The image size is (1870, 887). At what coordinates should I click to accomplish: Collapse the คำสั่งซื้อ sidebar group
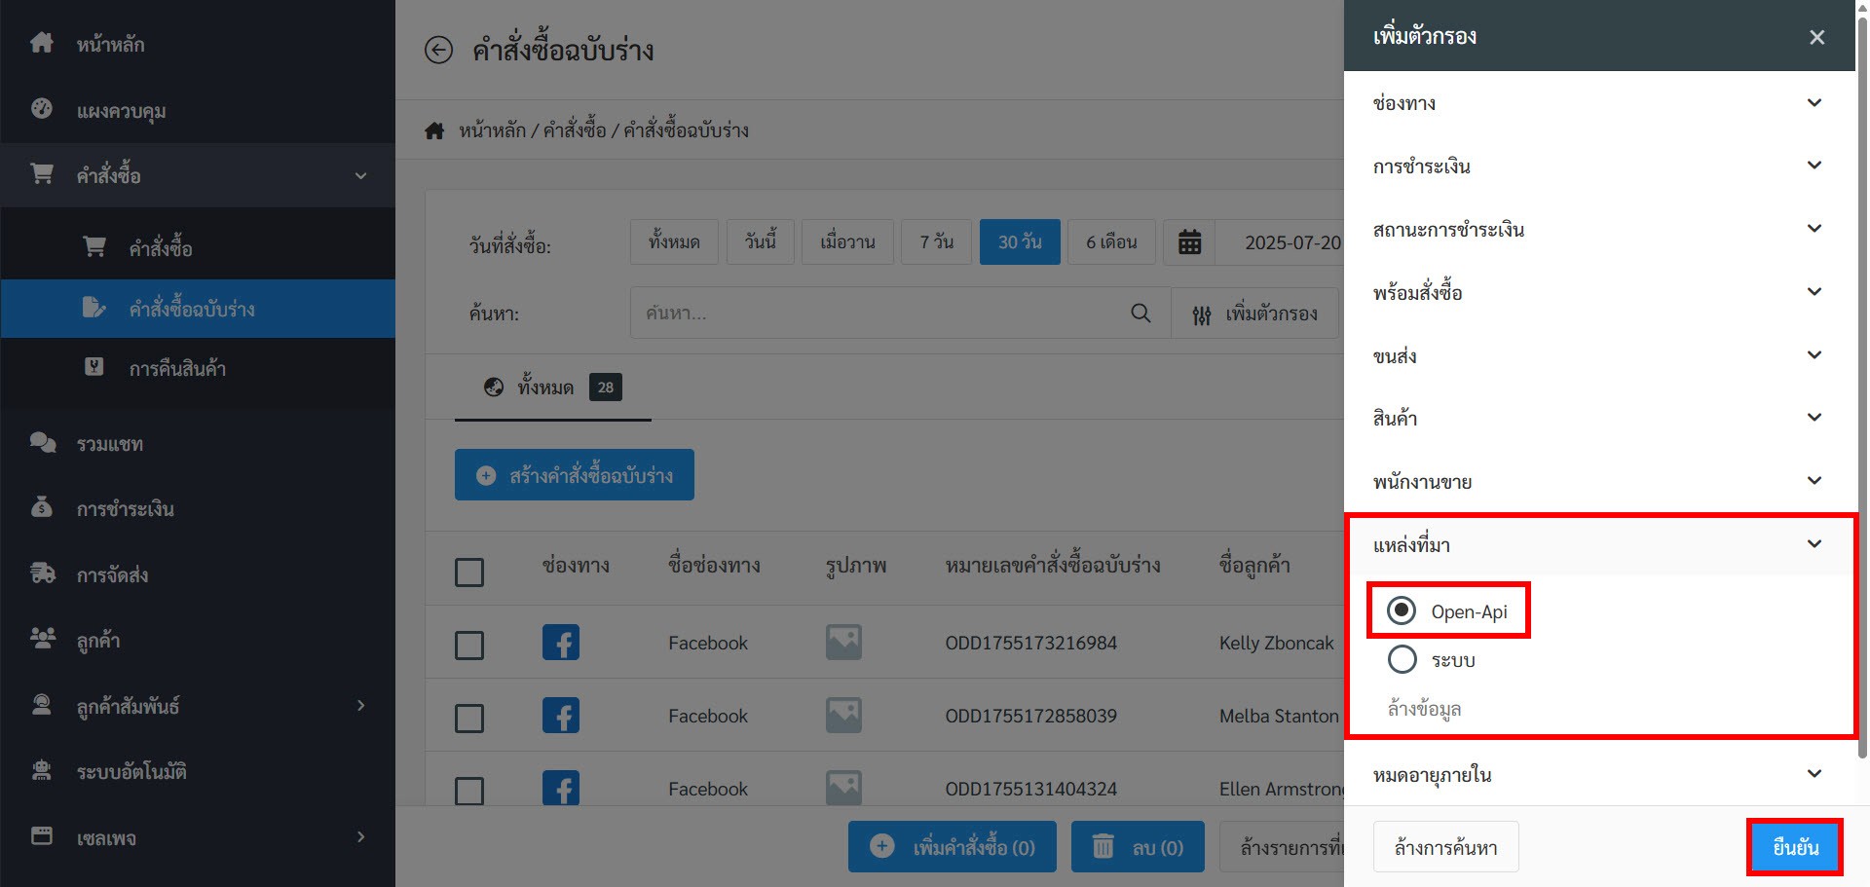click(x=198, y=175)
